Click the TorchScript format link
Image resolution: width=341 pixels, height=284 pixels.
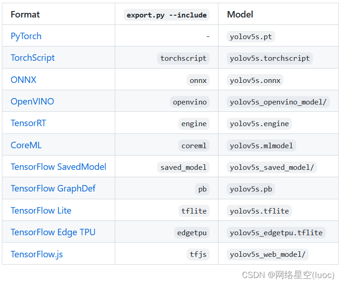pos(33,58)
